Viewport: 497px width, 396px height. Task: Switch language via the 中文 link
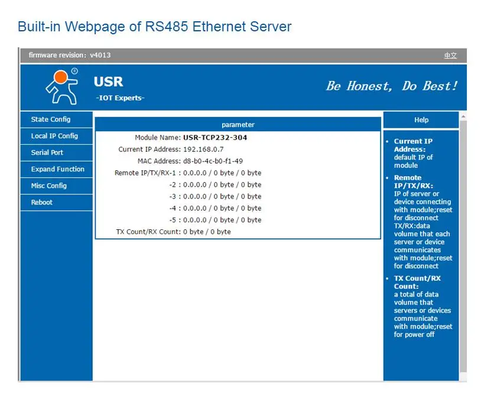coord(450,56)
